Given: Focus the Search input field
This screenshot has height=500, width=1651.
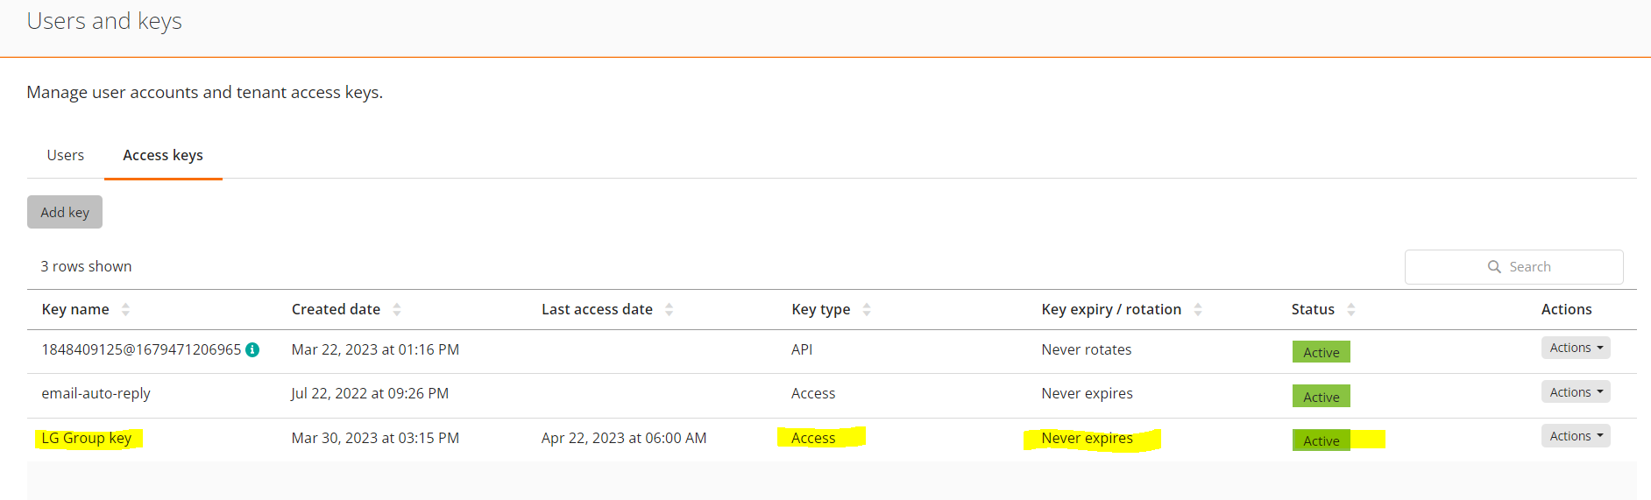Looking at the screenshot, I should click(1542, 267).
